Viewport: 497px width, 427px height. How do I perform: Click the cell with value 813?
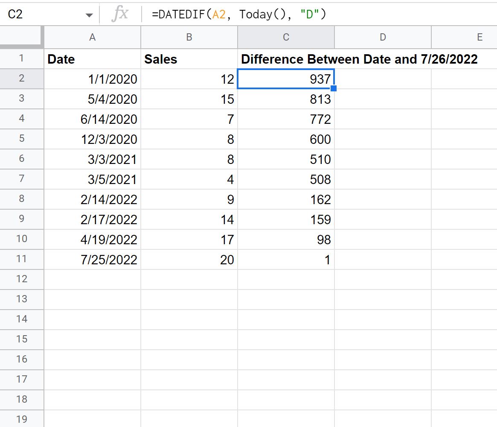click(x=286, y=99)
